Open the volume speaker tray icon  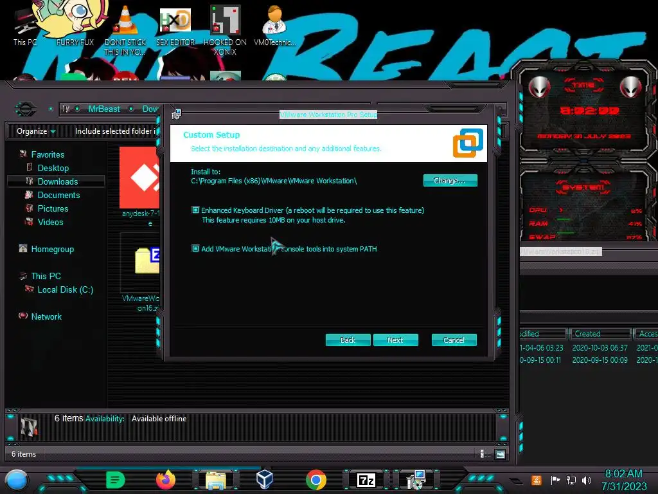tap(587, 480)
